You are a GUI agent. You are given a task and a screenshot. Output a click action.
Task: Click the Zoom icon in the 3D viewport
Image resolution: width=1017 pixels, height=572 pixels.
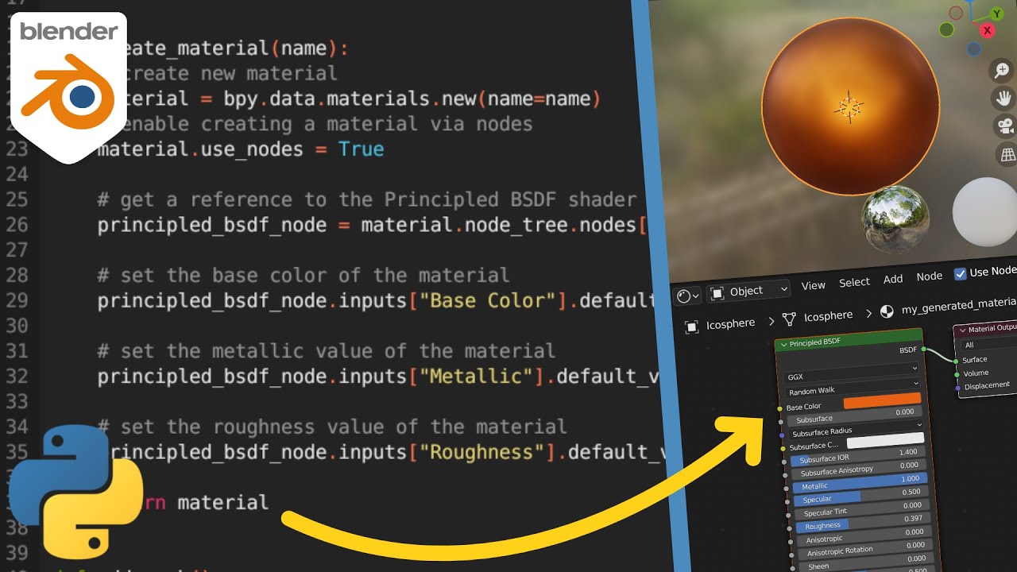pos(1001,71)
